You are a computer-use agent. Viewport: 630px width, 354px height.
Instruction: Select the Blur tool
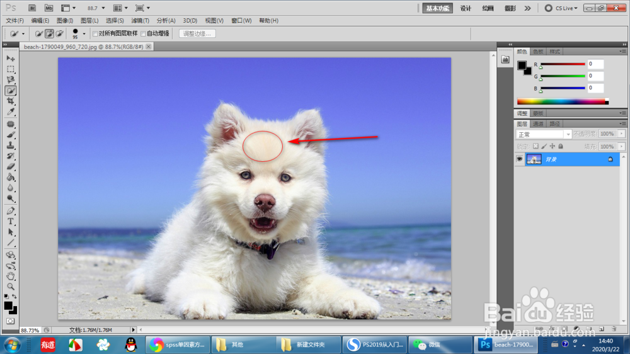coord(11,188)
